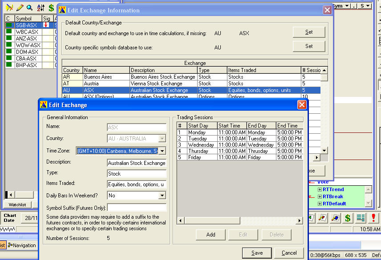381x260 pixels.
Task: Click the magnifying glass search icon
Action: pos(30,8)
